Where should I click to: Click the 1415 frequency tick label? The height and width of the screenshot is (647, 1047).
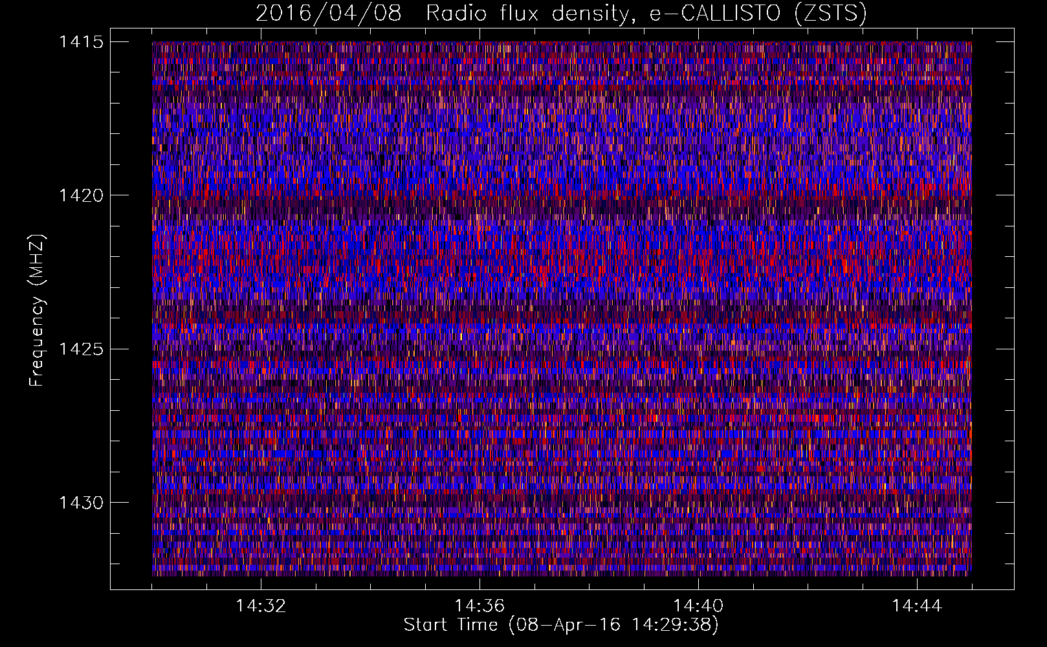tap(82, 42)
